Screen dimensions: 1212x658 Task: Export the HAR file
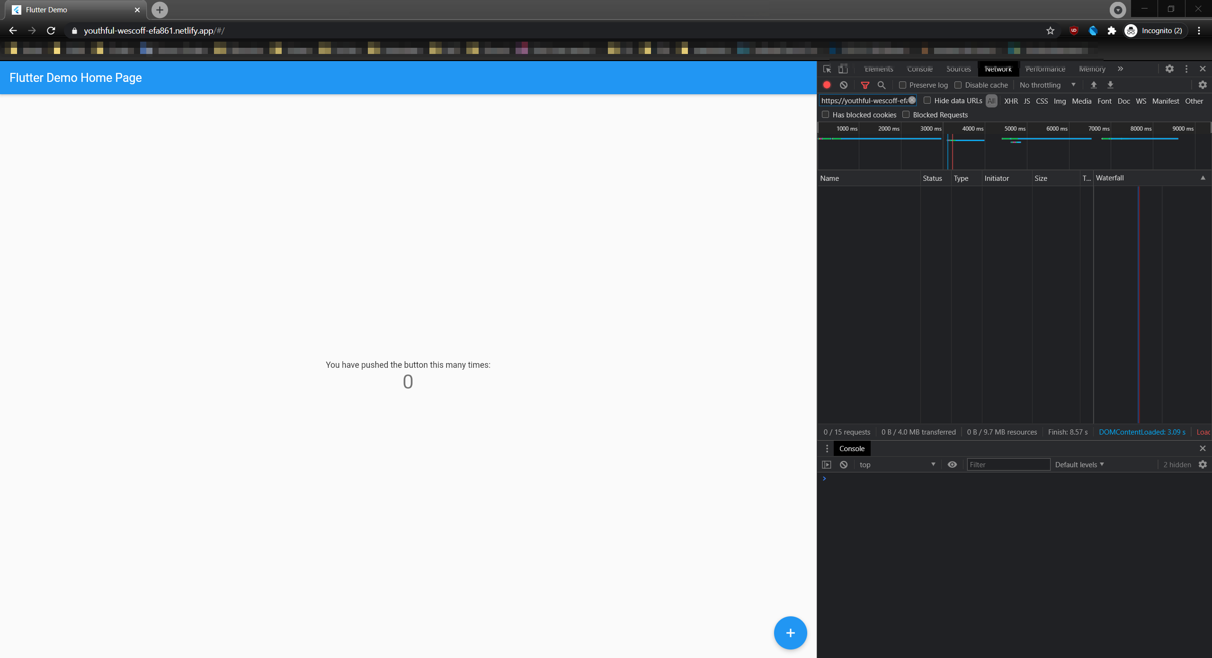tap(1110, 85)
